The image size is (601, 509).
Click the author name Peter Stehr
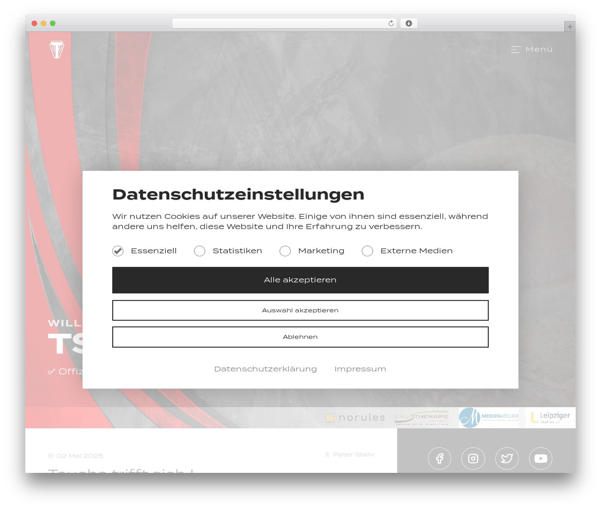pos(354,455)
